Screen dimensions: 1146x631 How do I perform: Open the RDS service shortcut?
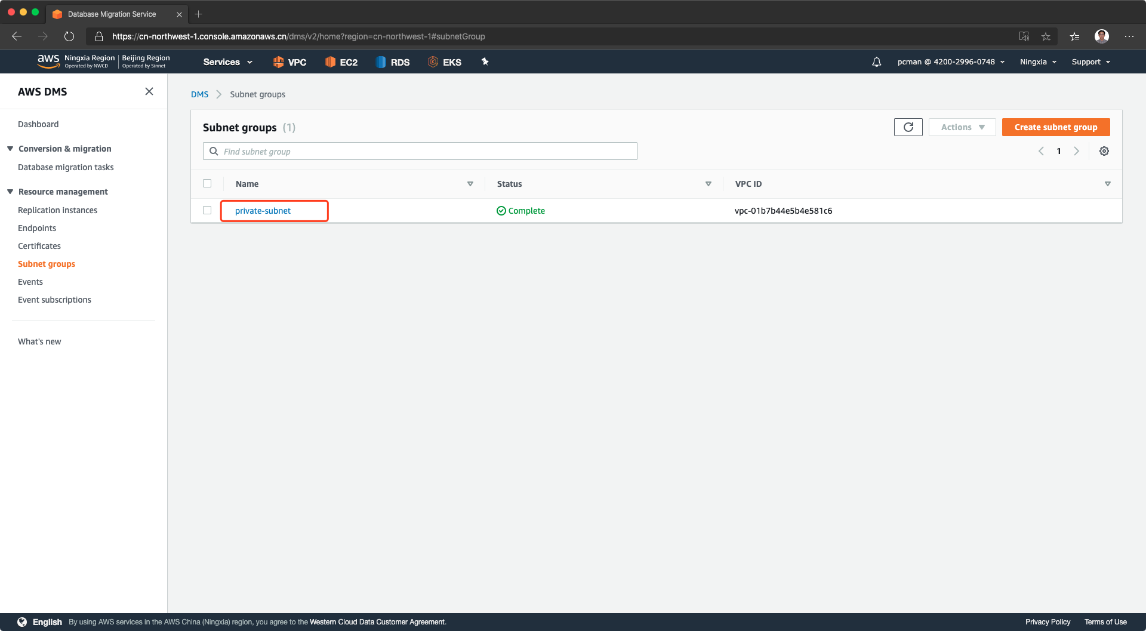pos(393,62)
